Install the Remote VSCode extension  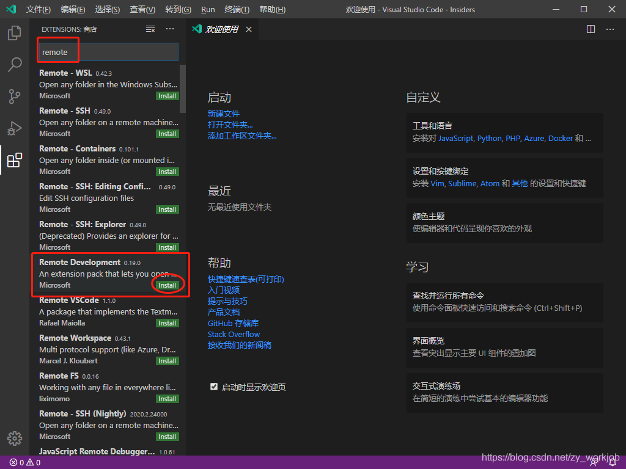pyautogui.click(x=168, y=324)
